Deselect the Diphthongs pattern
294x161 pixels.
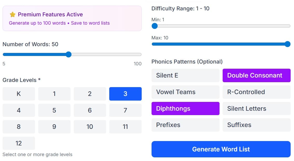[185, 108]
